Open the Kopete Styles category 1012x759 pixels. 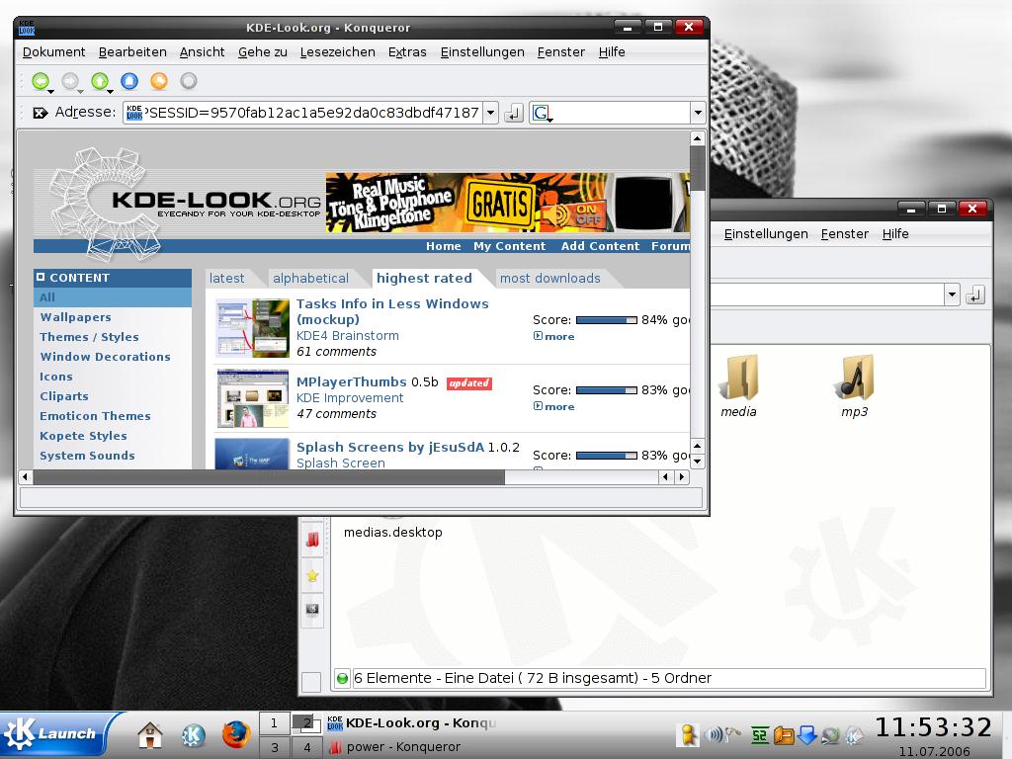click(x=83, y=436)
